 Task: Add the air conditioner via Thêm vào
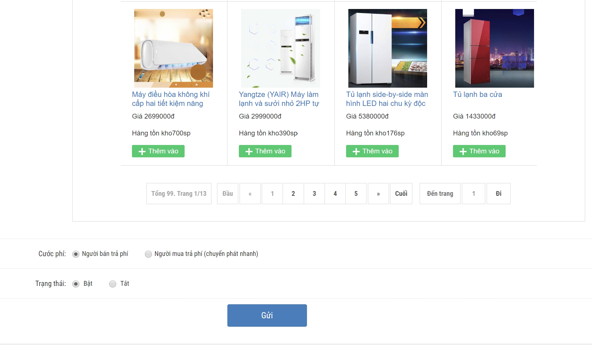pos(158,151)
